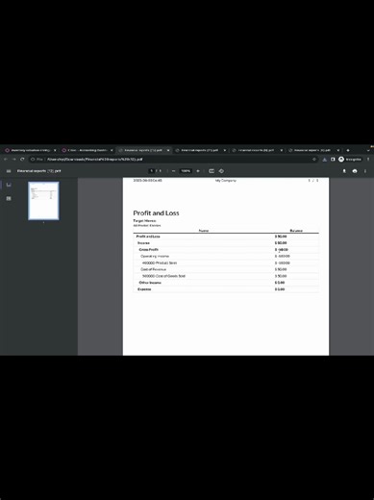Viewport: 374px width, 500px height.
Task: Download the PDF with the download icon
Action: click(344, 171)
